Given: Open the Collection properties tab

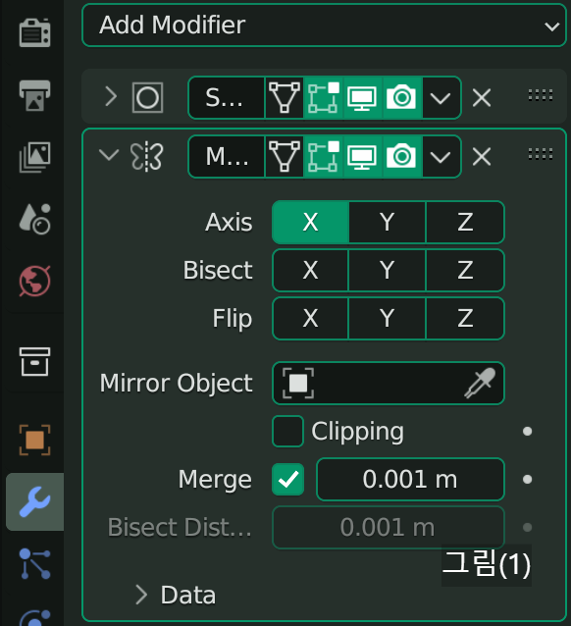Looking at the screenshot, I should [x=34, y=362].
